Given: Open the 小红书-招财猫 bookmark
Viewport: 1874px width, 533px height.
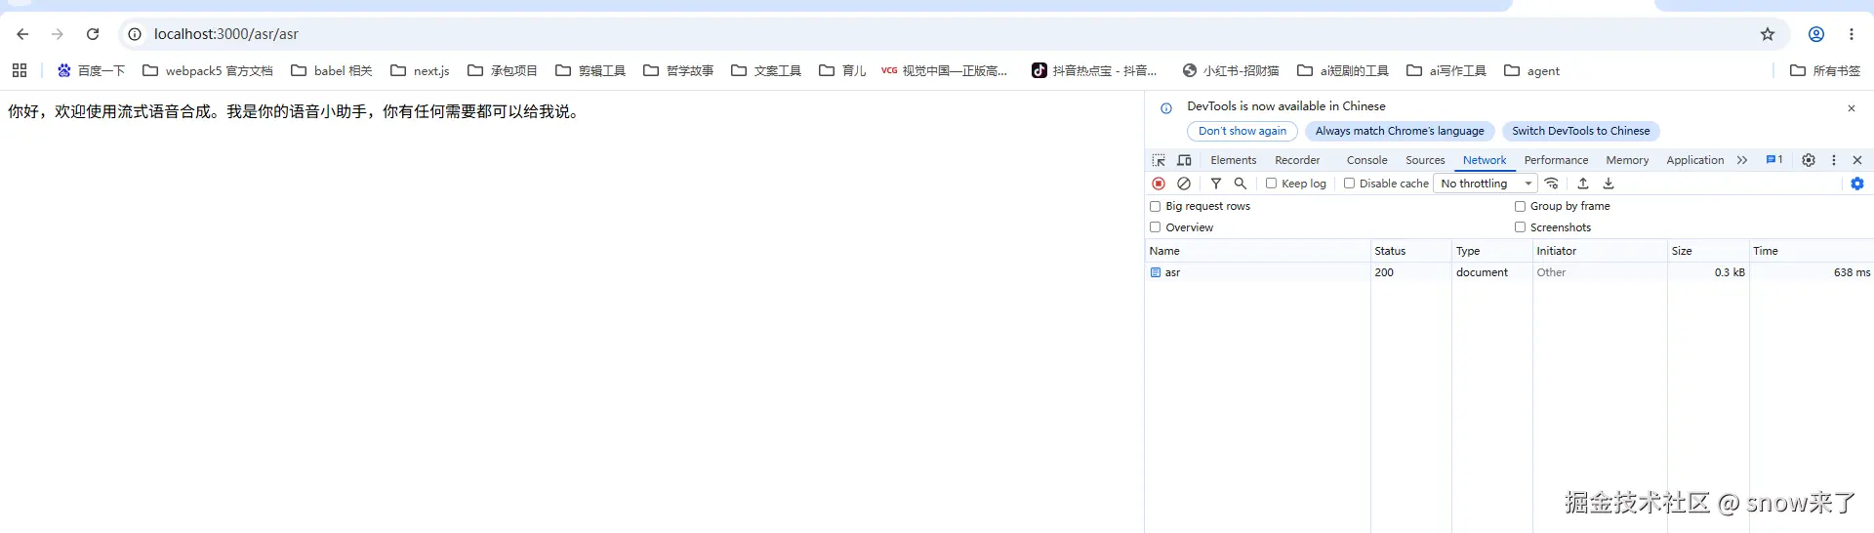Looking at the screenshot, I should 1231,70.
